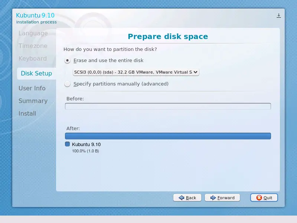
Task: Click the blue After partition bar
Action: tap(168, 136)
